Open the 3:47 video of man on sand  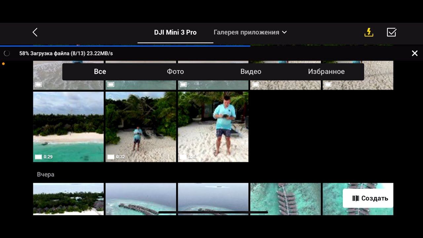tap(213, 127)
